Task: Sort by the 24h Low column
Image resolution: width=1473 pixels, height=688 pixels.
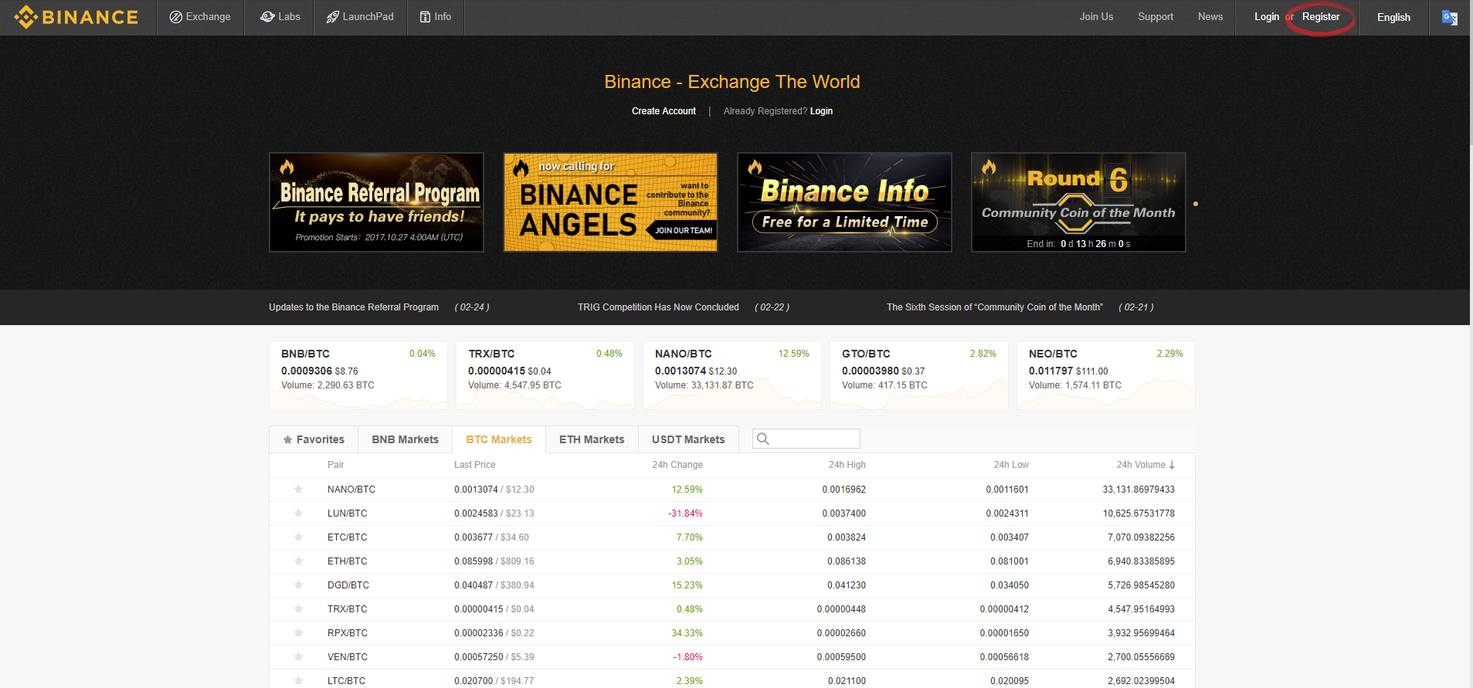Action: [1011, 465]
